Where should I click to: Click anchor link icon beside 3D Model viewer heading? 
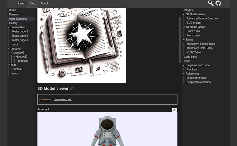point(72,89)
